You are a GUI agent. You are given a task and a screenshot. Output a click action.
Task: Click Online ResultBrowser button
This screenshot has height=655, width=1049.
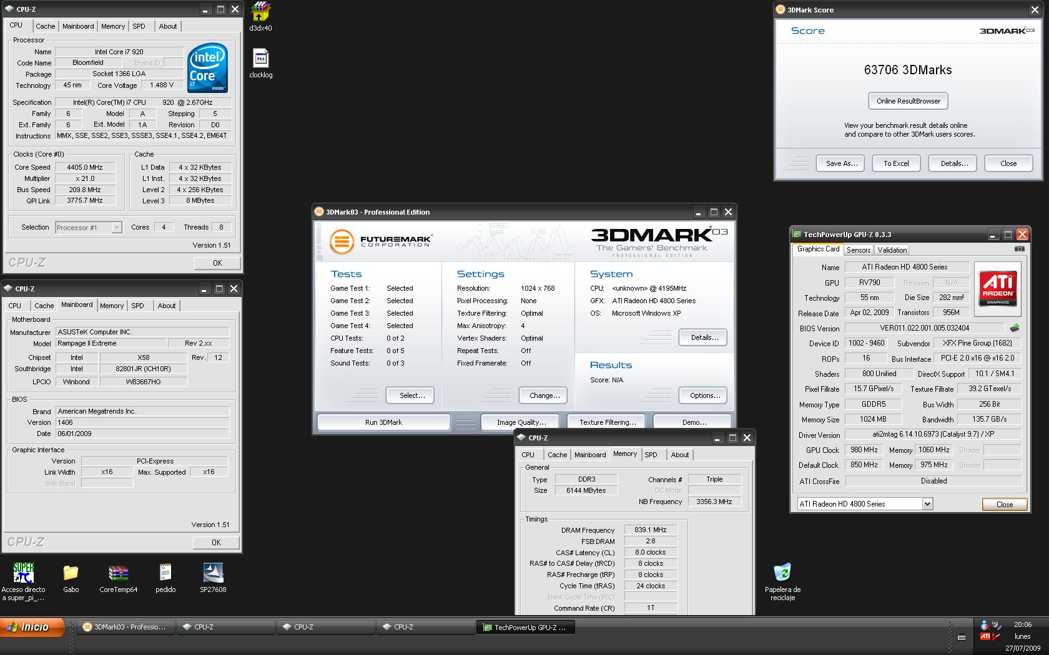908,101
